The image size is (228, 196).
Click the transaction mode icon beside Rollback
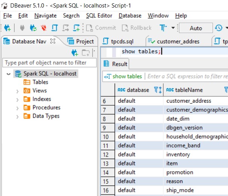[x=163, y=28]
